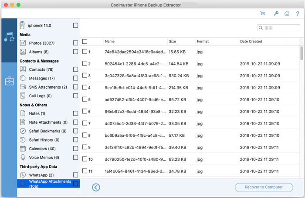This screenshot has height=198, width=305.
Task: Click Recover to Computer button
Action: click(x=264, y=187)
